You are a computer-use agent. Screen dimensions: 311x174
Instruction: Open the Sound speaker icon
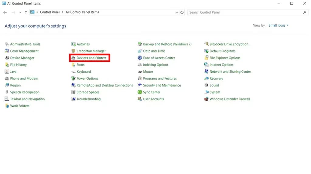(207, 85)
